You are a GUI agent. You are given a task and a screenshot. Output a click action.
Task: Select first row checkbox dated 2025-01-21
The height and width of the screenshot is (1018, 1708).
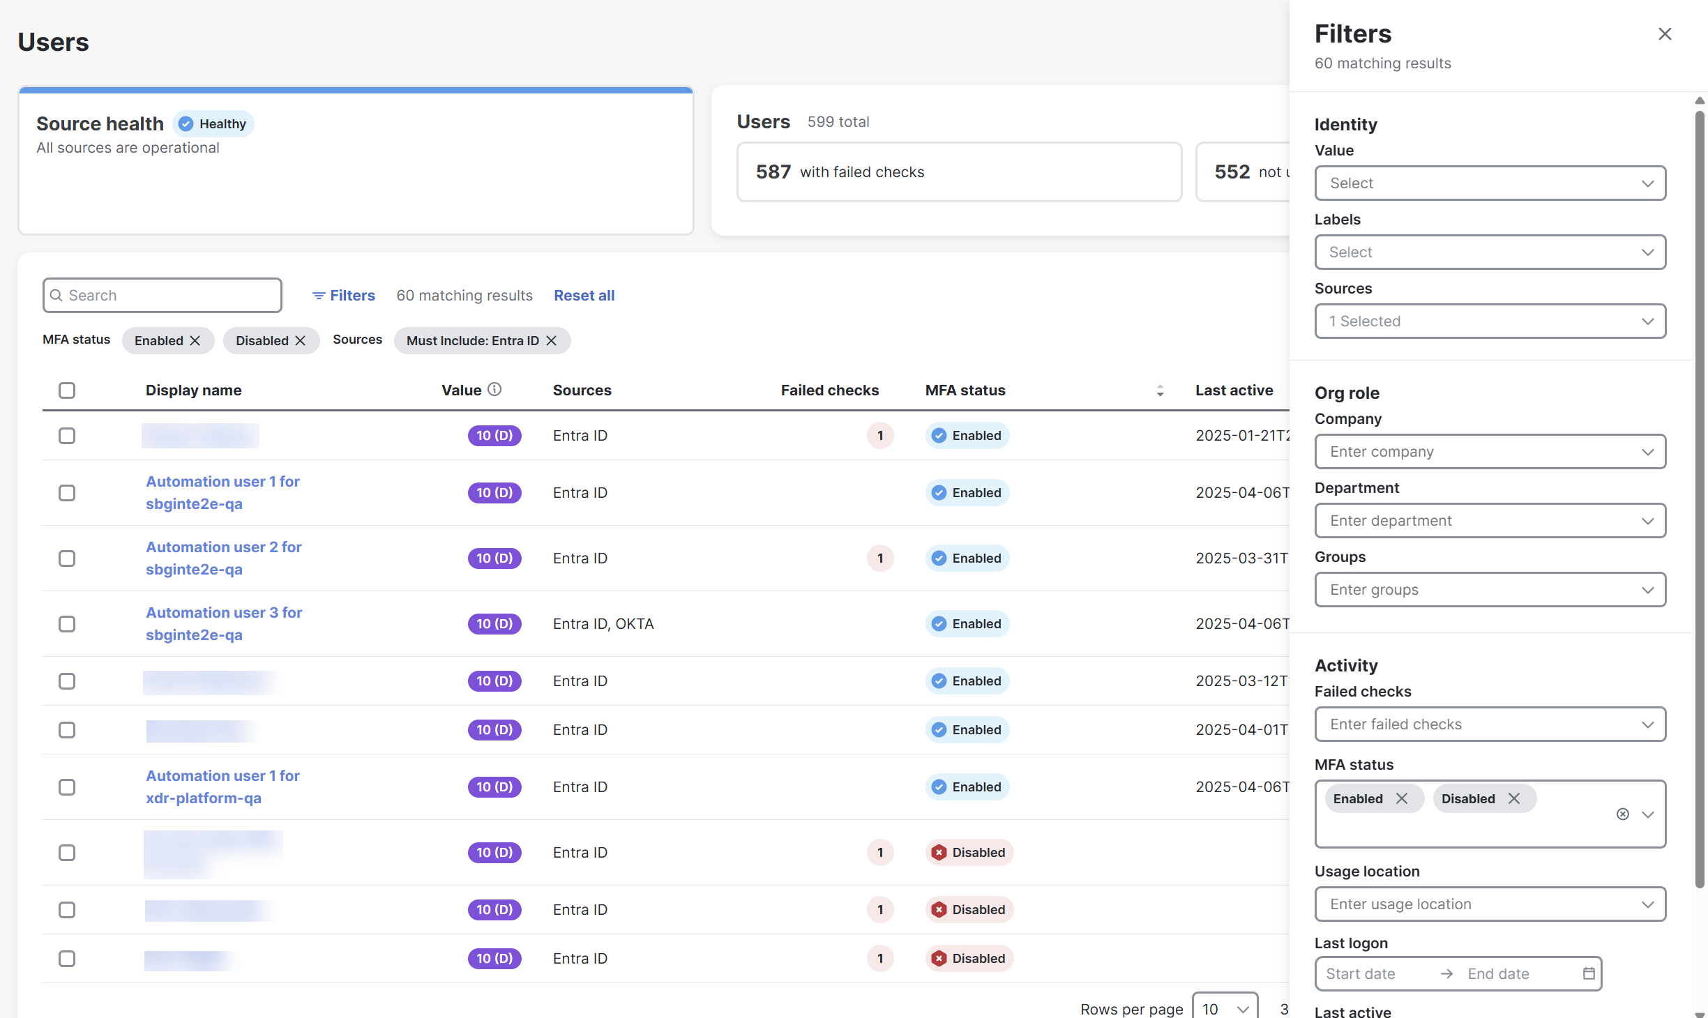[67, 436]
